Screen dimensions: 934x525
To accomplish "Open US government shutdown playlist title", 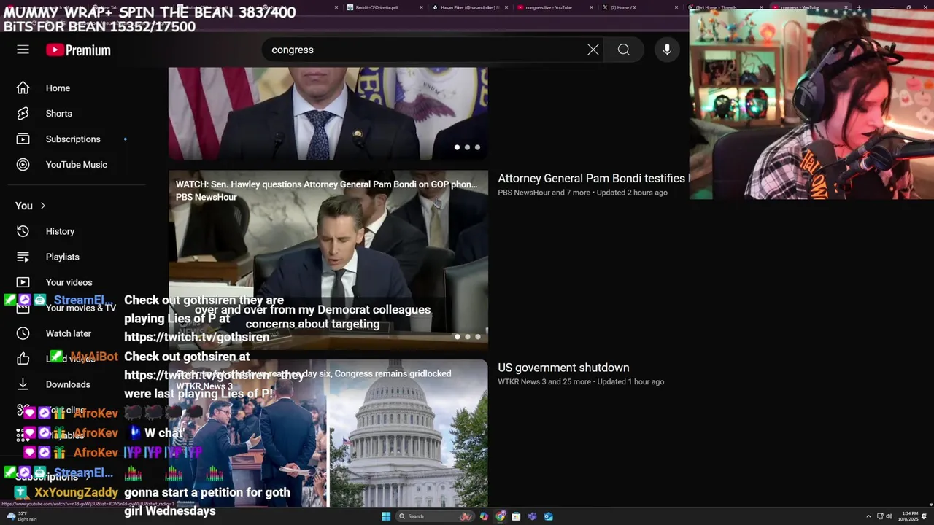I will (x=563, y=367).
